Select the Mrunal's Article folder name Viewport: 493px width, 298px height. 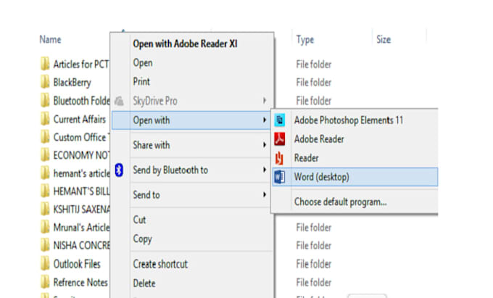pos(81,227)
